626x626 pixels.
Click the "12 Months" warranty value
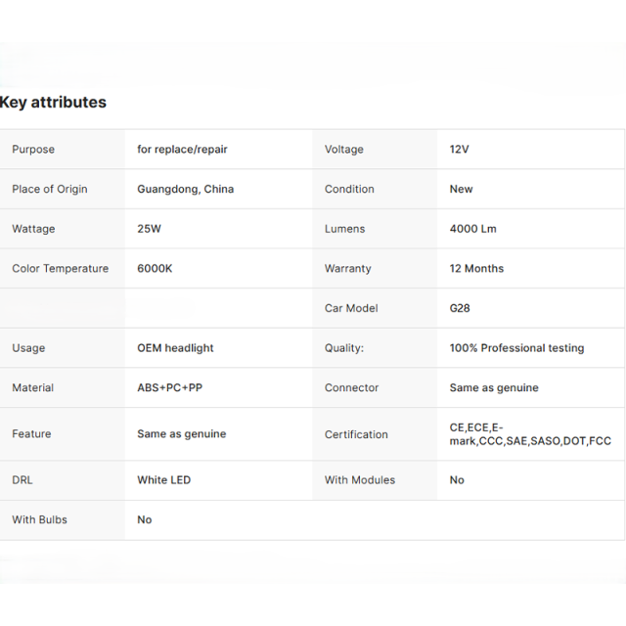476,268
